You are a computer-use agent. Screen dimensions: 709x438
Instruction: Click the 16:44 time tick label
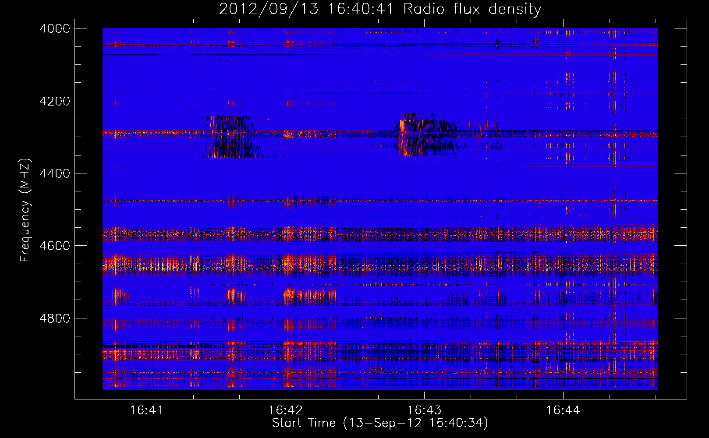point(563,410)
